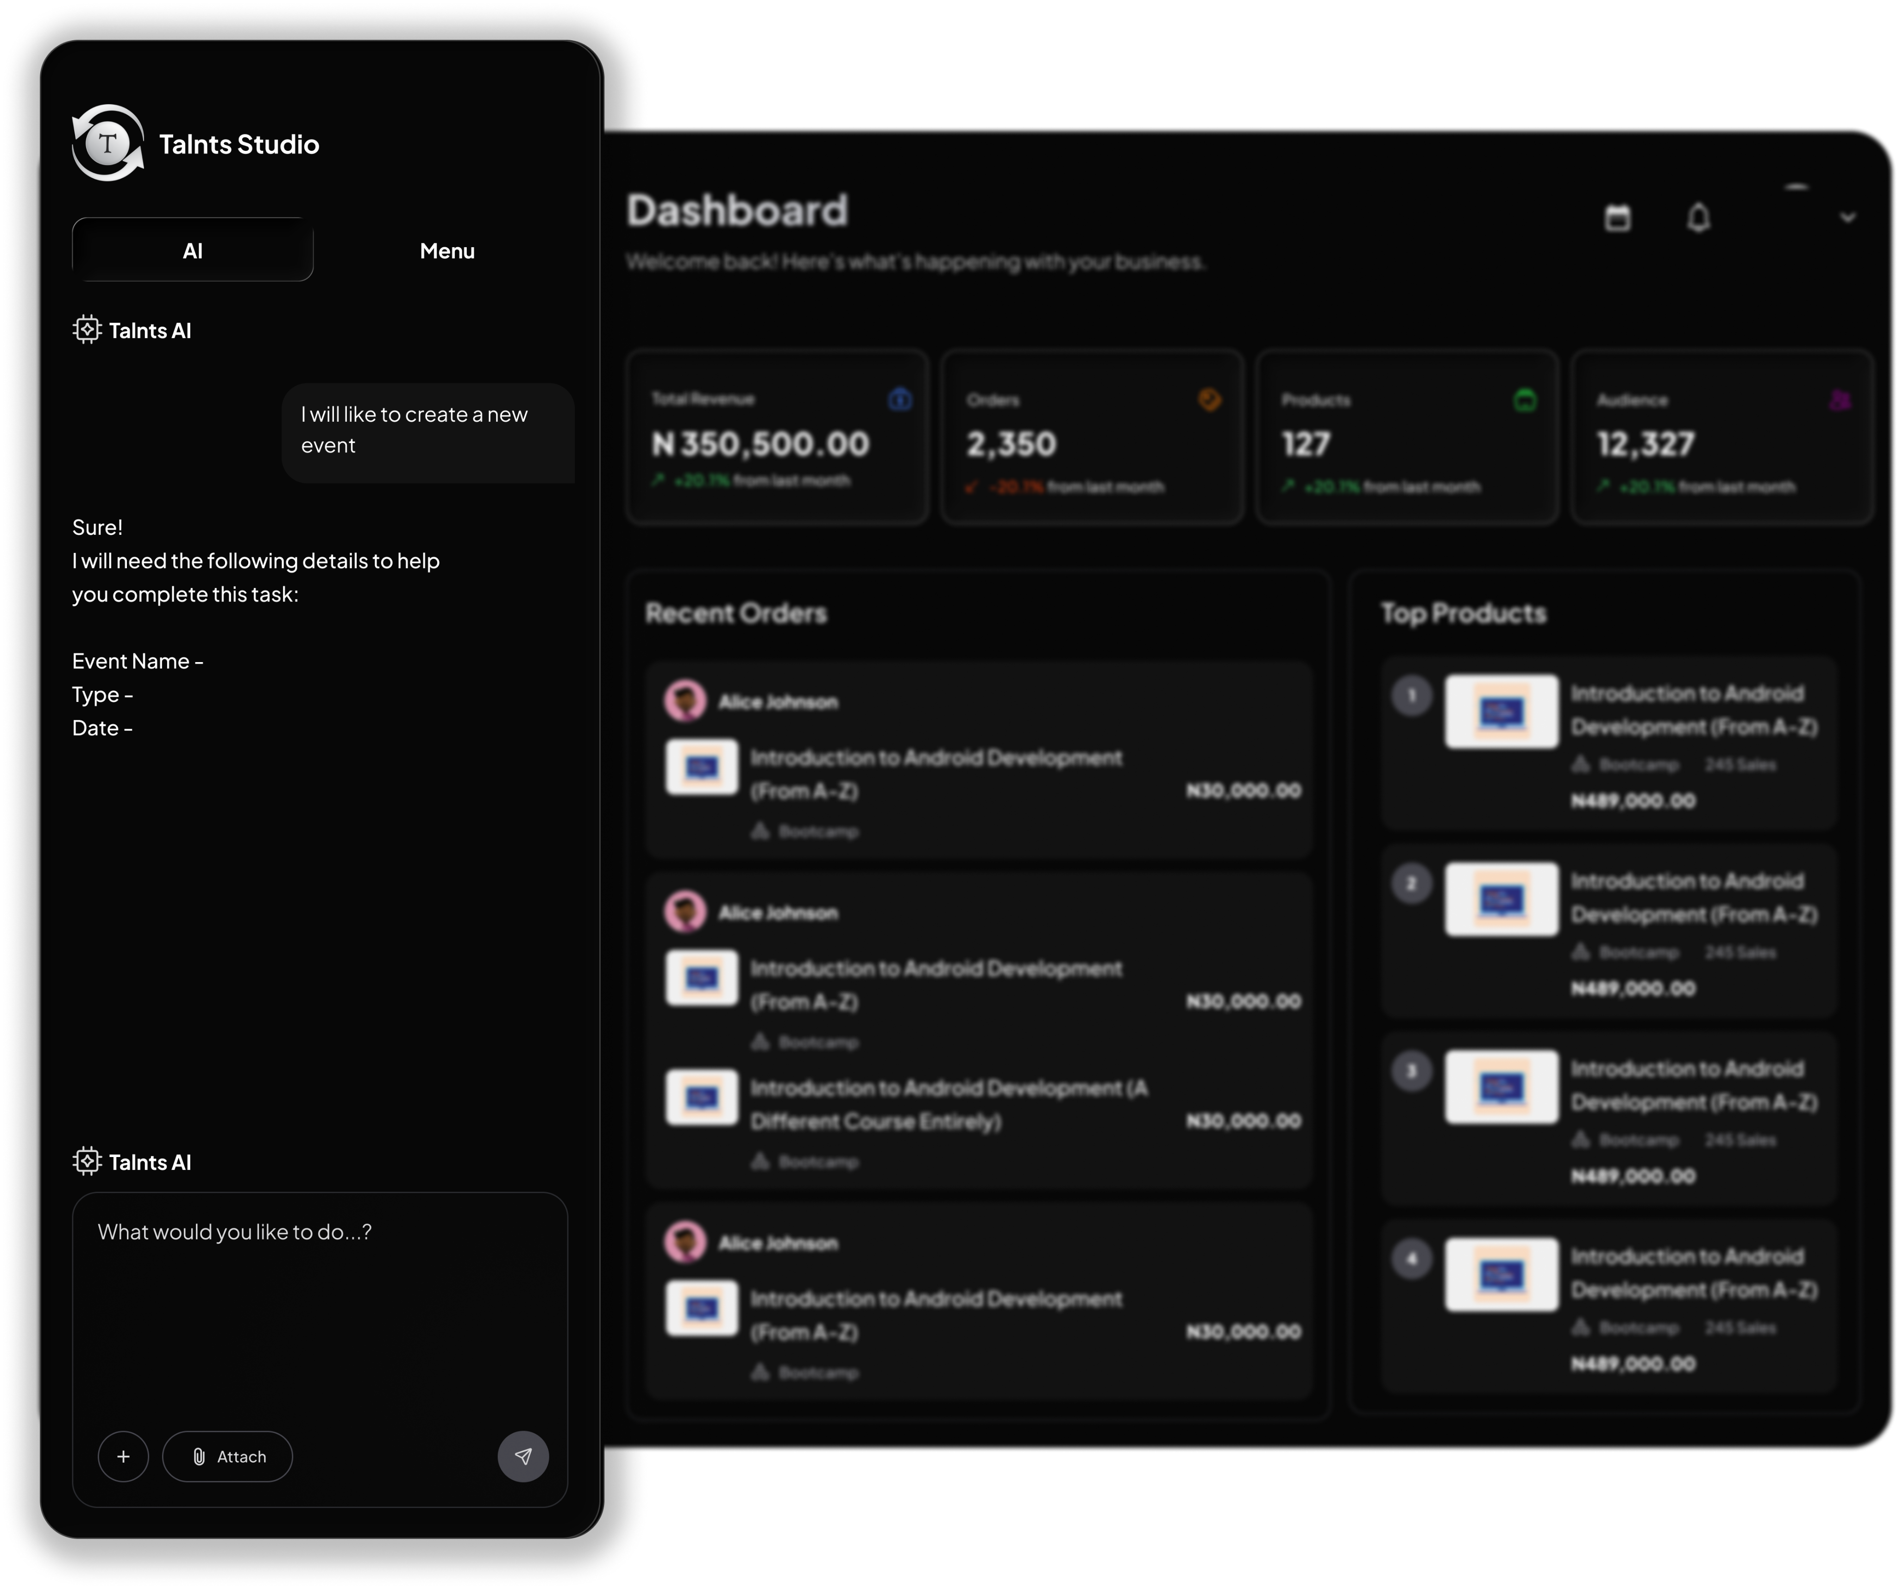Switch to the Menu tab
This screenshot has height=1589, width=1897.
coord(446,250)
